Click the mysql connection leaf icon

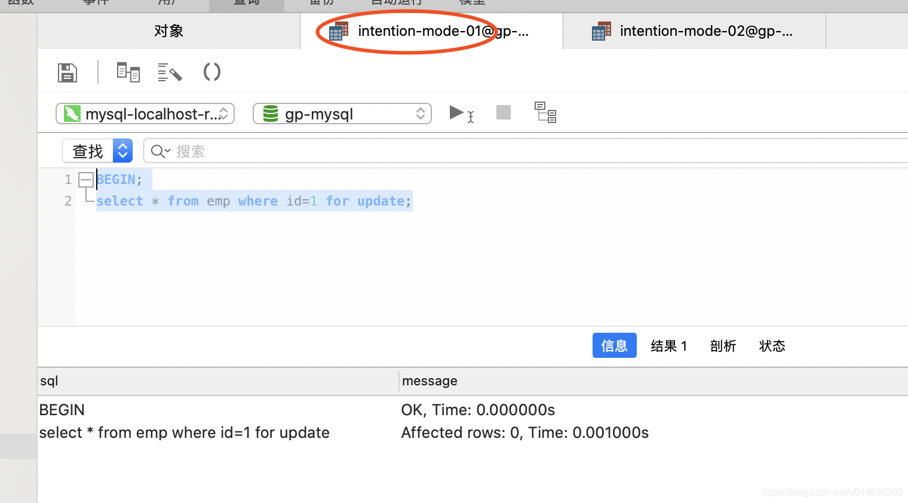tap(72, 114)
